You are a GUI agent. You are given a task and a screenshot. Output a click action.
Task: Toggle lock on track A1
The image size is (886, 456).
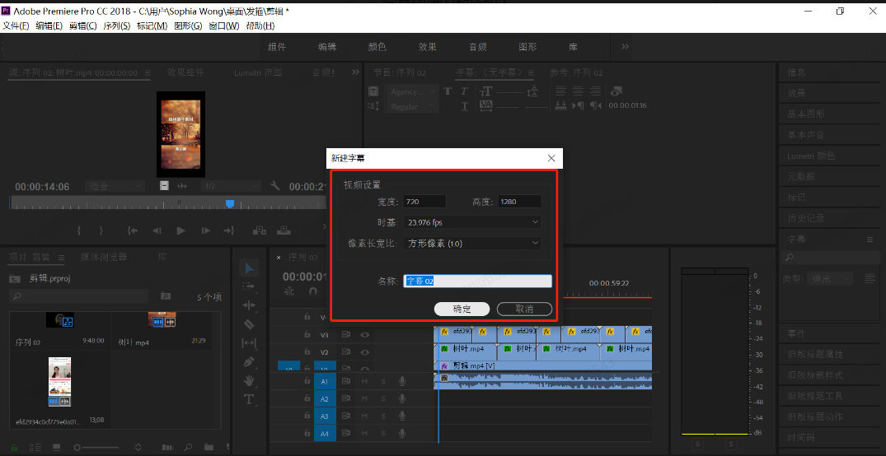pyautogui.click(x=307, y=381)
